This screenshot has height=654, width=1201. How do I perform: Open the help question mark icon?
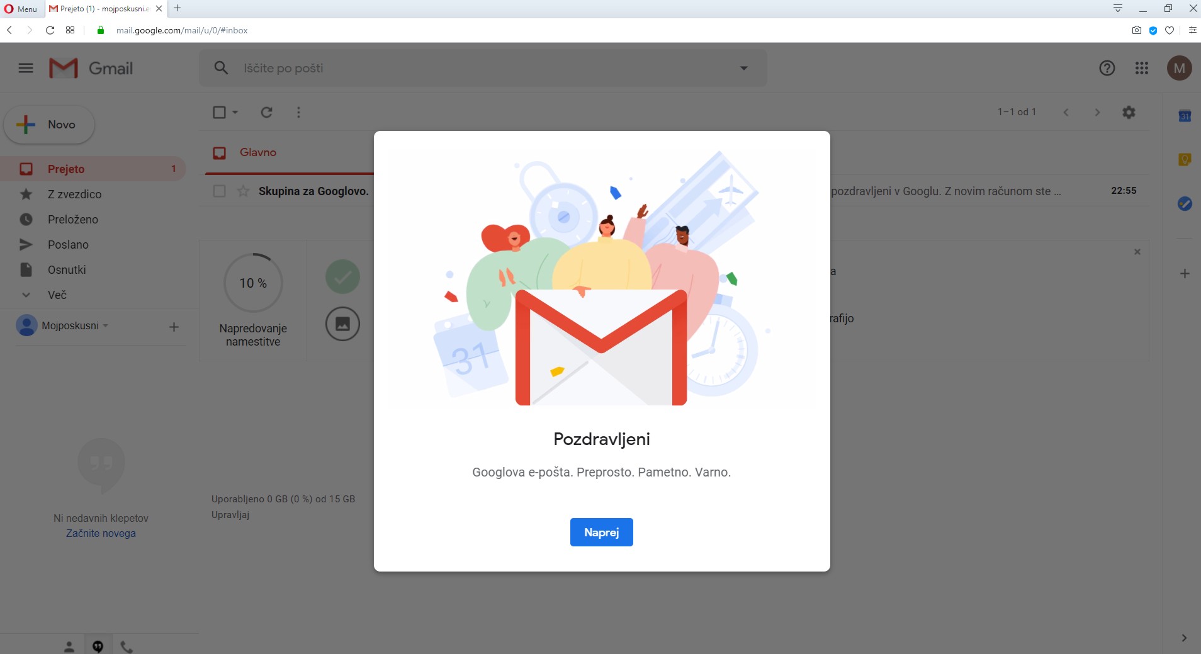[x=1107, y=68]
